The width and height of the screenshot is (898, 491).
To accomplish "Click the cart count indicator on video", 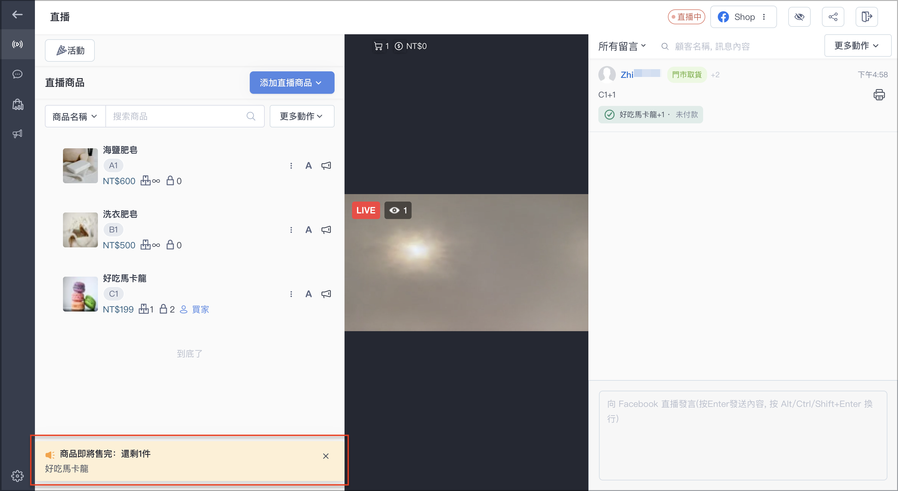I will tap(381, 46).
